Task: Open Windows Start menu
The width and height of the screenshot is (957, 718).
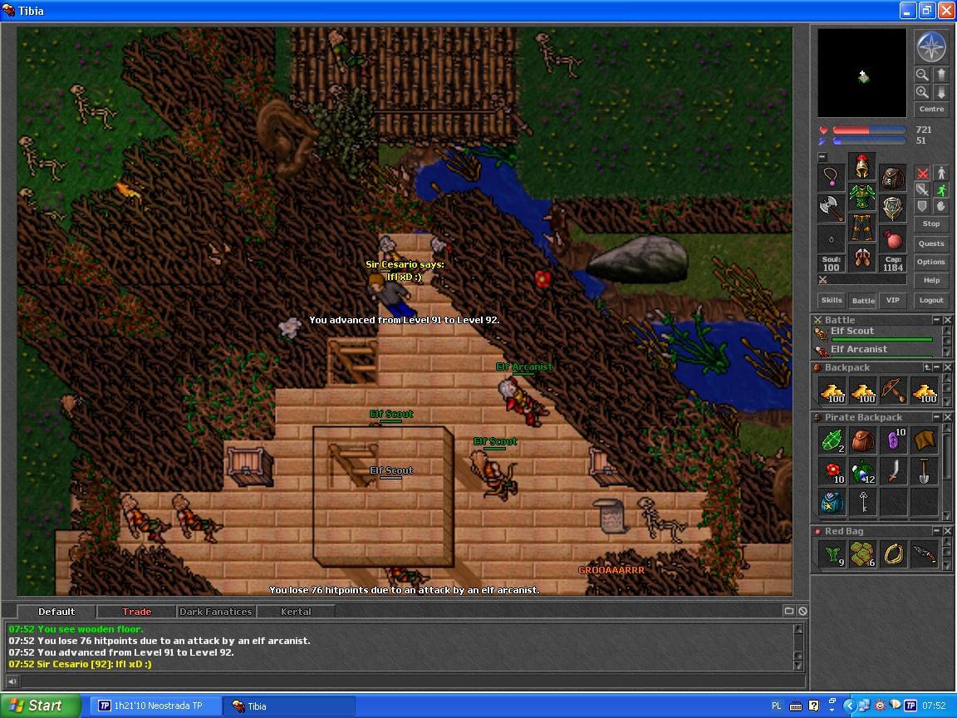Action: tap(40, 706)
